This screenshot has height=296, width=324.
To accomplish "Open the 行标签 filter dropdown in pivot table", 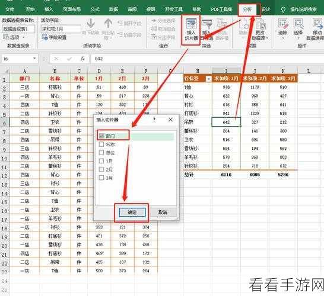I will [x=209, y=79].
